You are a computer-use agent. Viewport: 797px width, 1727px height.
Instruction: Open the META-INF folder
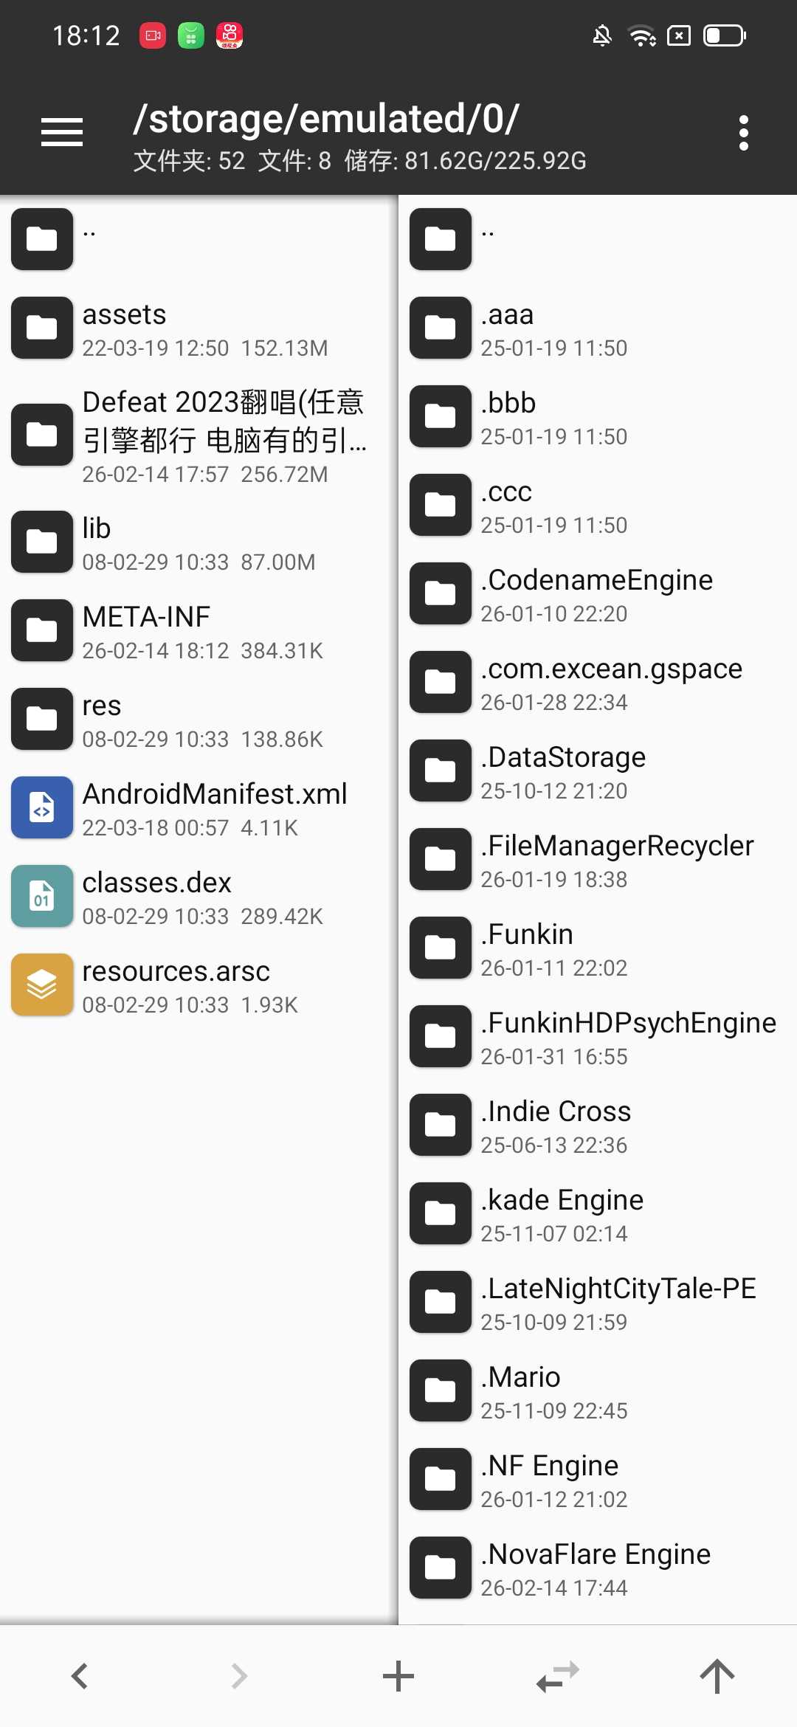pyautogui.click(x=146, y=630)
